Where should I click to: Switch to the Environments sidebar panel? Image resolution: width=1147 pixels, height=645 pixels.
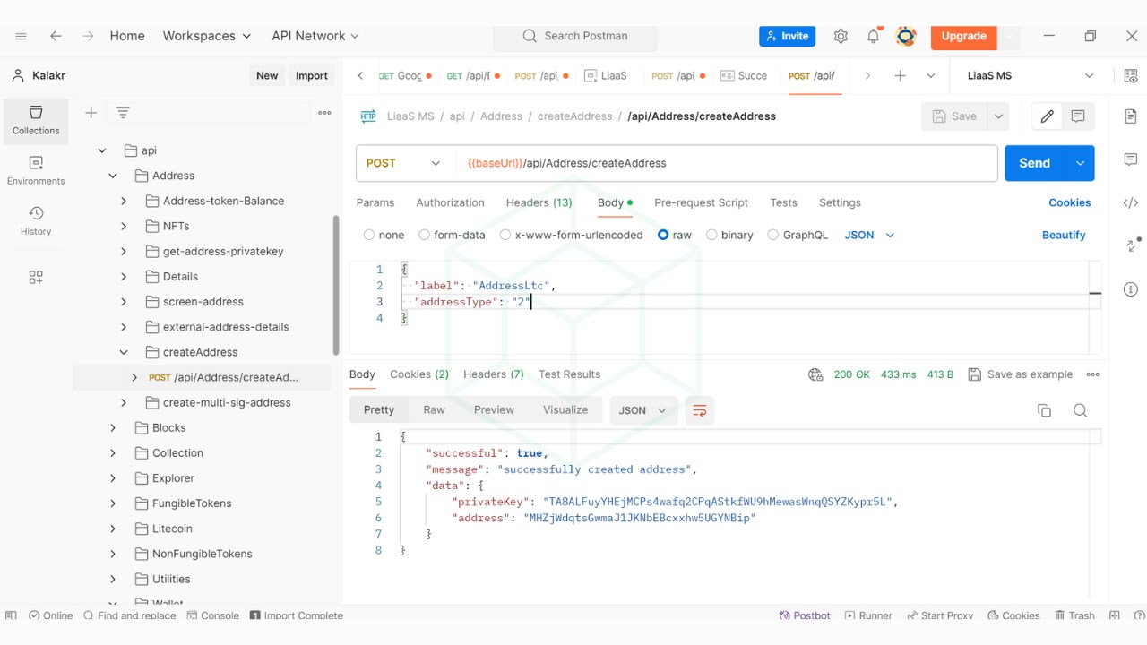(x=36, y=170)
